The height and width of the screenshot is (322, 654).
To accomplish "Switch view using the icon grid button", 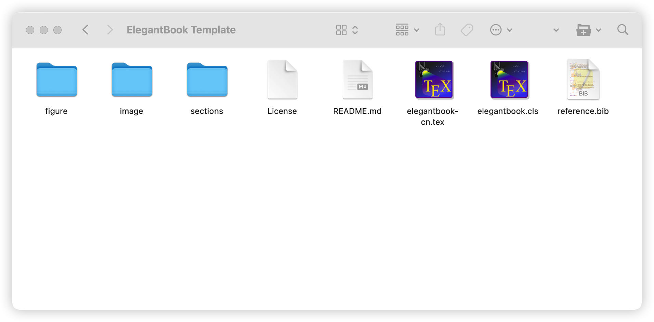I will pyautogui.click(x=341, y=30).
